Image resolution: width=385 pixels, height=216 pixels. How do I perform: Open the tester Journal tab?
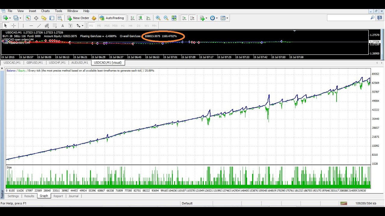coord(73,196)
